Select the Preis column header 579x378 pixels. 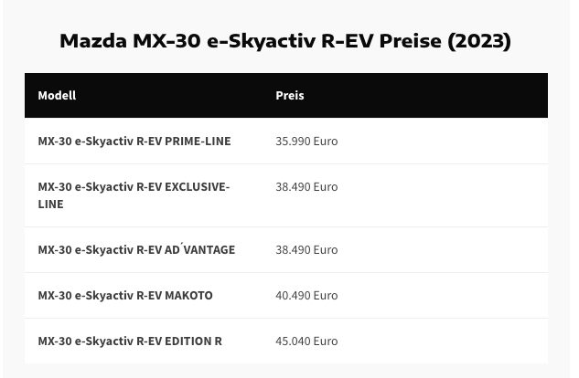pos(290,96)
